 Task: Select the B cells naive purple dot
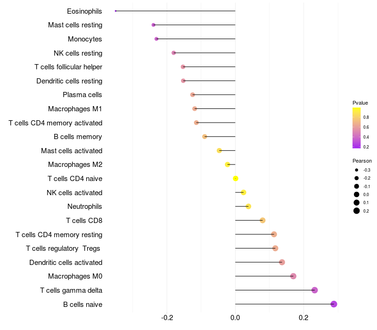click(334, 304)
